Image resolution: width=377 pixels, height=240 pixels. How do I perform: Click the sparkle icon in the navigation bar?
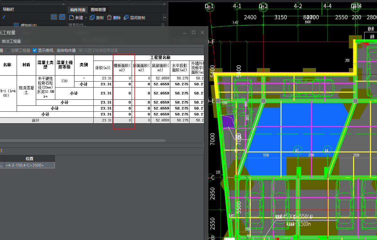pos(4,17)
